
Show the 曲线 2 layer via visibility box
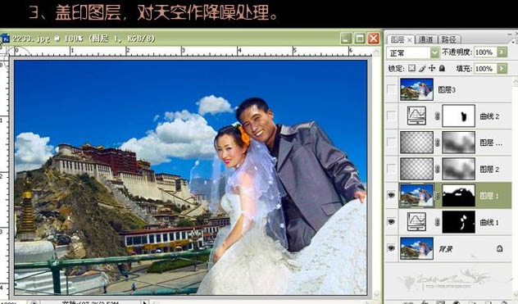coord(392,116)
